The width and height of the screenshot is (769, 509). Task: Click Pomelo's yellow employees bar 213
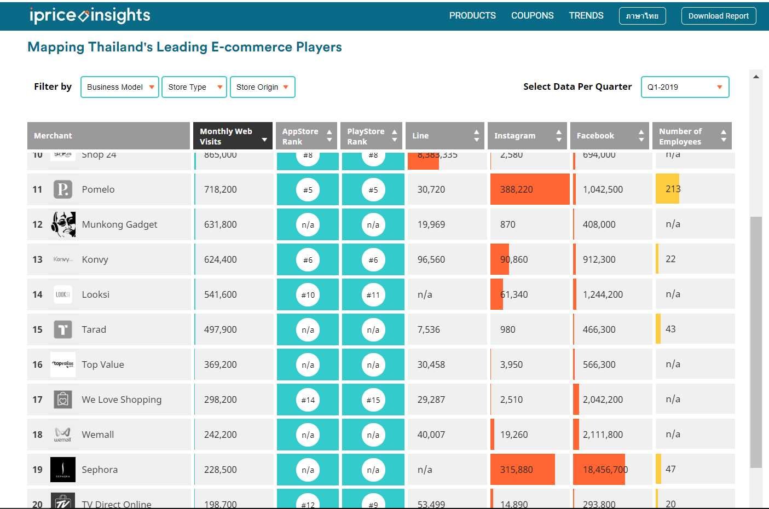[x=667, y=189]
